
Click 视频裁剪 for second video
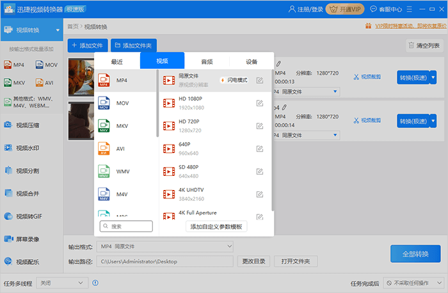click(367, 120)
